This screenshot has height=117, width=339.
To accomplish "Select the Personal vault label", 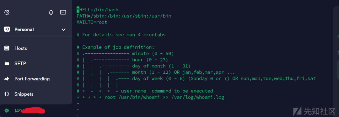I will 24,29.
